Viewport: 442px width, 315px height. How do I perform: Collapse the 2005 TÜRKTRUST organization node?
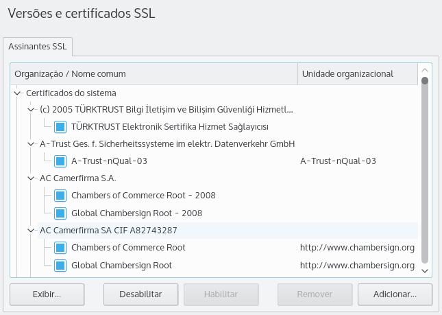(x=31, y=109)
